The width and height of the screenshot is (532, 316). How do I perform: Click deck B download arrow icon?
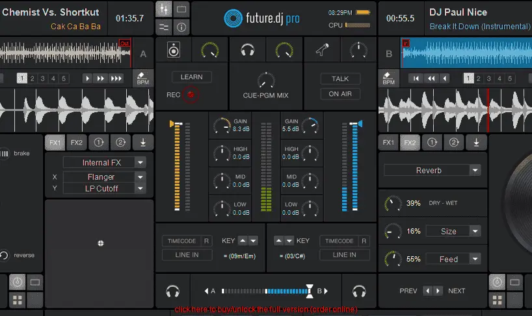pyautogui.click(x=476, y=143)
